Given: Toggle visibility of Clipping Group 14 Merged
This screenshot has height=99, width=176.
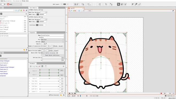Looking at the screenshot, I should (x=25, y=21).
